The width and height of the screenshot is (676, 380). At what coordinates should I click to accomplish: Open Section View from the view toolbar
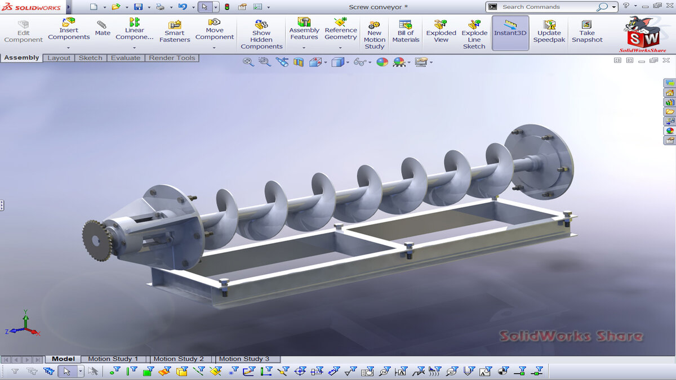coord(299,62)
